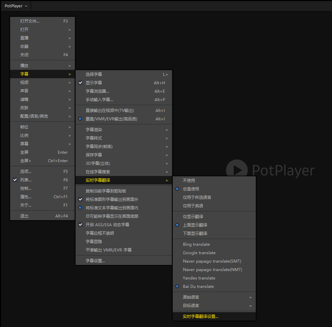This screenshot has height=327, width=332.
Task: Select 下面显示翻译 option
Action: [214, 234]
